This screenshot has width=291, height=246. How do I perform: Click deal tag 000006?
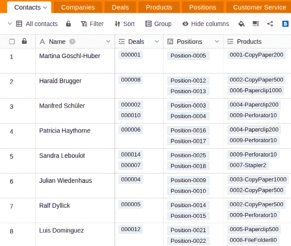131,129
